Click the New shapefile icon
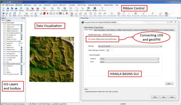 click(x=72, y=14)
